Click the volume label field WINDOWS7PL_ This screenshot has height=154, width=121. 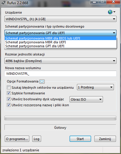click(60, 74)
